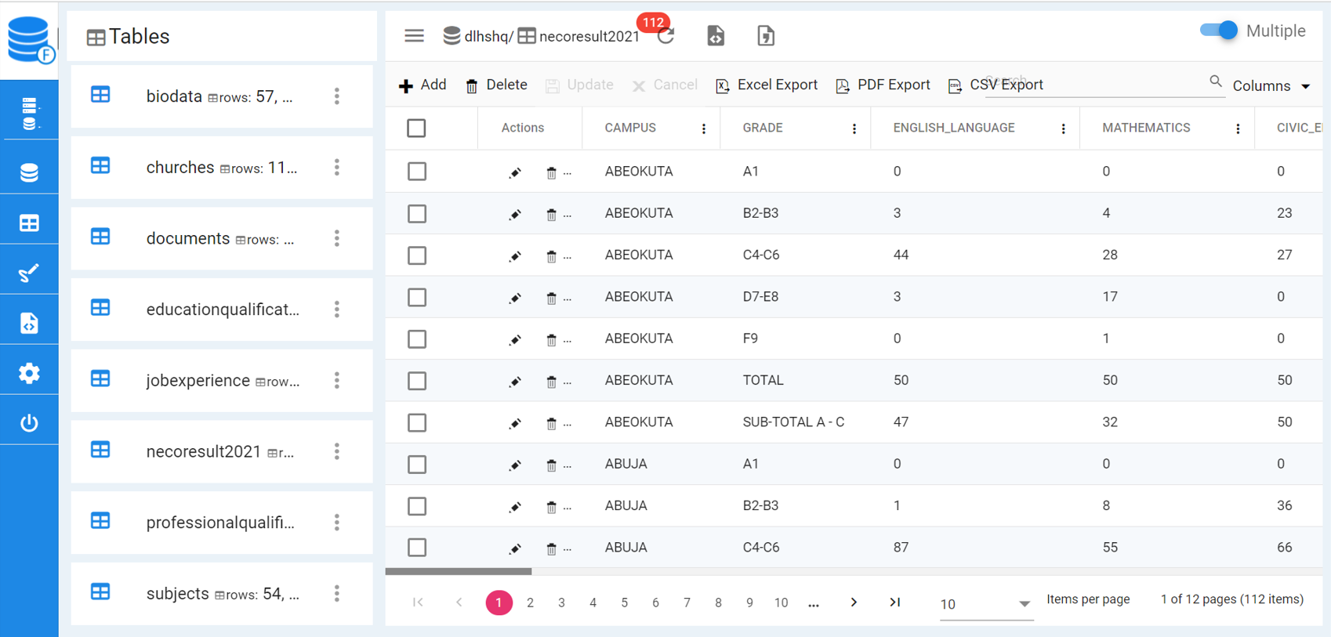The image size is (1331, 637).
Task: Click the Excel Export button
Action: pos(767,85)
